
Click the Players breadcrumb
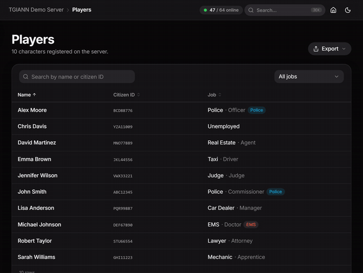click(82, 9)
